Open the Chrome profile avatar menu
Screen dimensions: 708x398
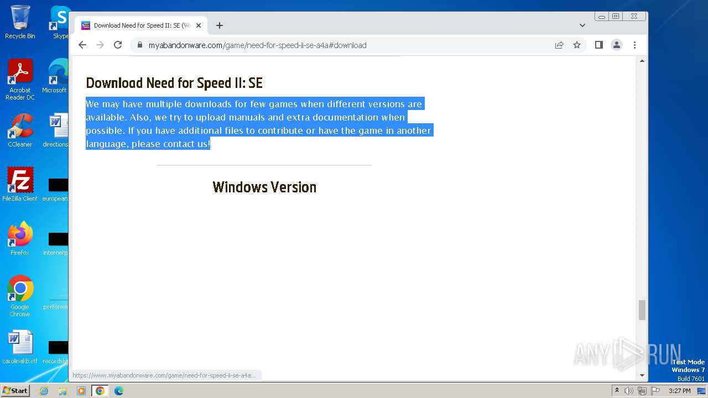617,45
